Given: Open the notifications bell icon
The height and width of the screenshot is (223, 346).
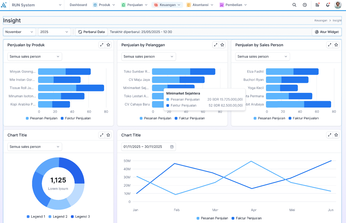Looking at the screenshot, I should (328, 5).
